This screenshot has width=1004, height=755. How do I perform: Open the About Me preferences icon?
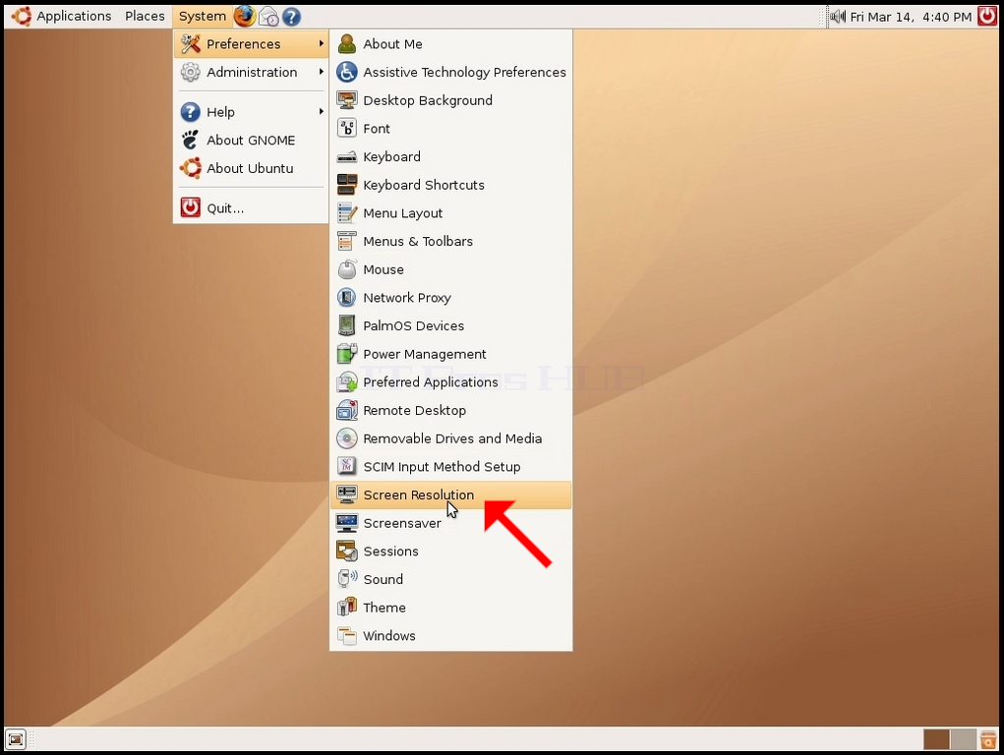pos(347,44)
